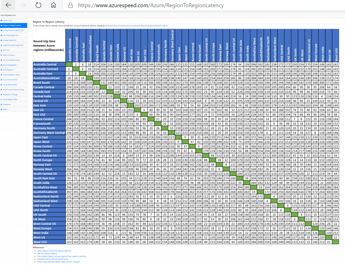Click the browser back arrow

point(8,5)
